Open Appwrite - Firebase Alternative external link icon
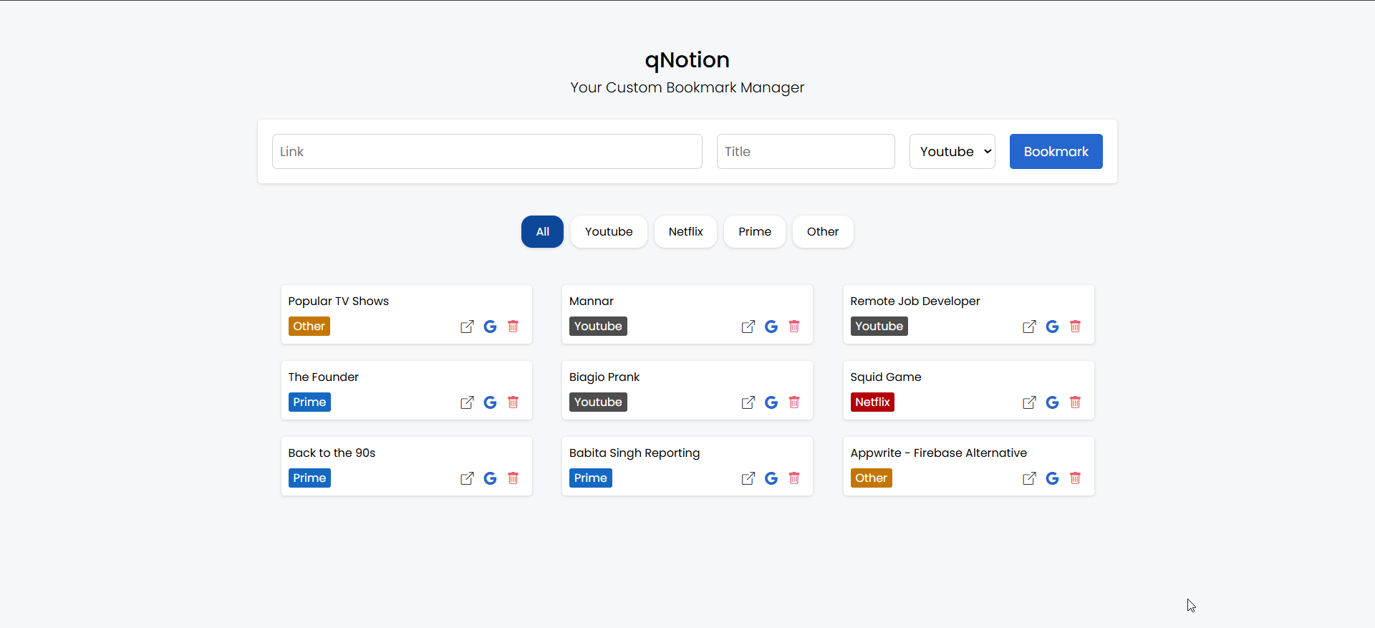 tap(1029, 478)
